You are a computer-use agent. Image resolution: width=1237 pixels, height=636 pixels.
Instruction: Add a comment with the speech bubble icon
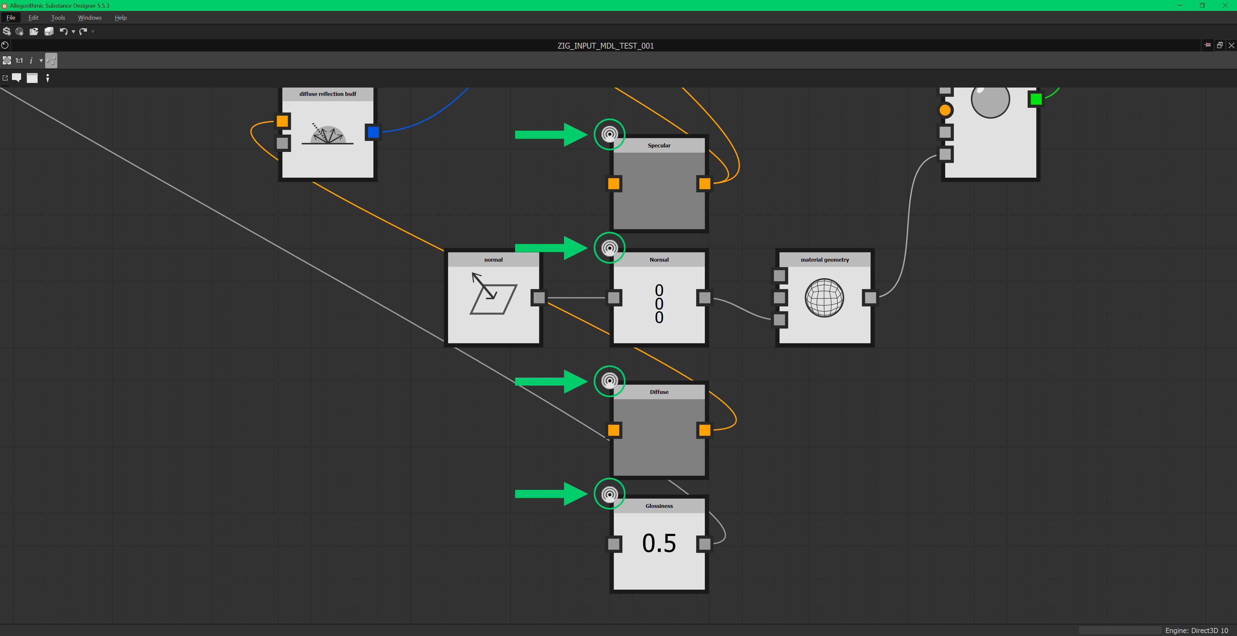[x=17, y=78]
